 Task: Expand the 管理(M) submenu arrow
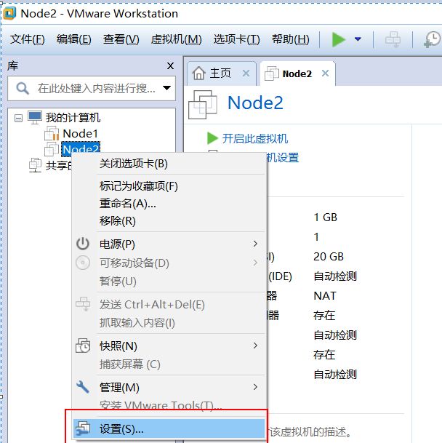(x=255, y=387)
